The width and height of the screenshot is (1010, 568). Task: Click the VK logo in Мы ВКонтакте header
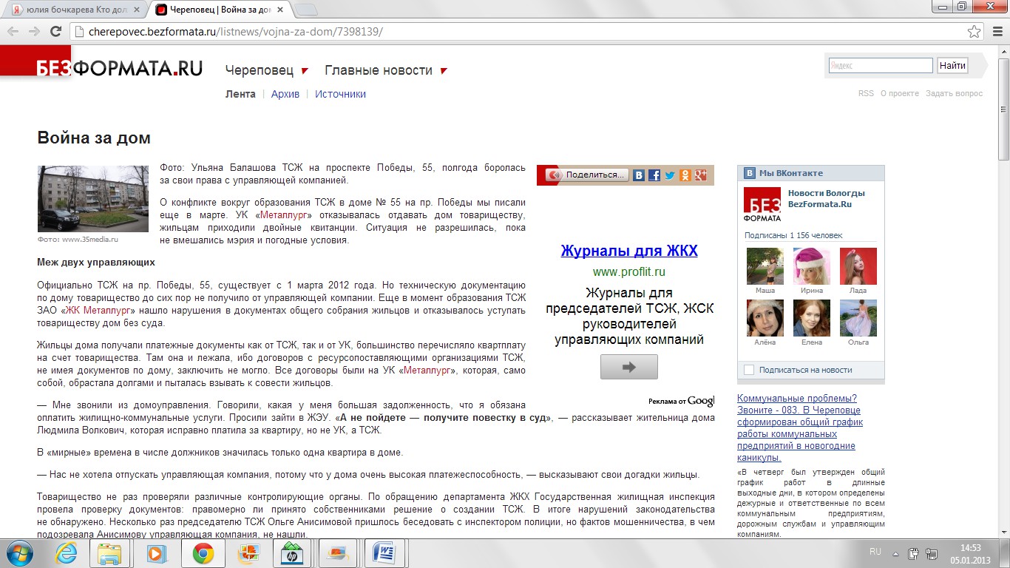750,173
